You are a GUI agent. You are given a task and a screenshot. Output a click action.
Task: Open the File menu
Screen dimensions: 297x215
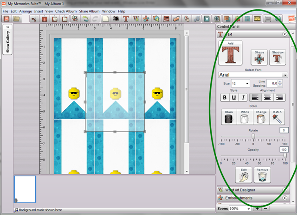5,11
